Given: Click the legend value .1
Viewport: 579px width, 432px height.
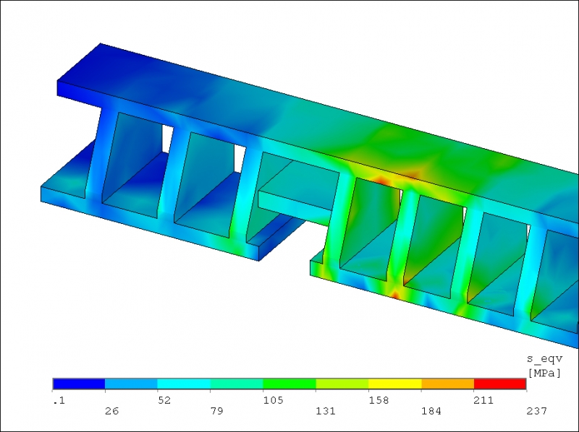Looking at the screenshot, I should pos(59,401).
